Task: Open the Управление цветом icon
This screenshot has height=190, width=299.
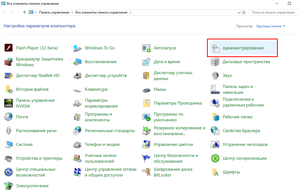Action: point(146,144)
